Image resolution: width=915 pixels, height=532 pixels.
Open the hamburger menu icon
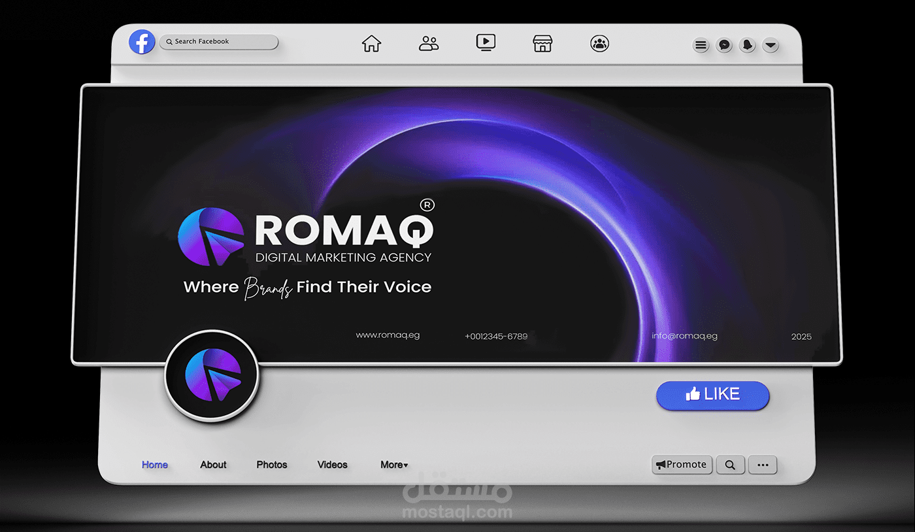[x=701, y=45]
